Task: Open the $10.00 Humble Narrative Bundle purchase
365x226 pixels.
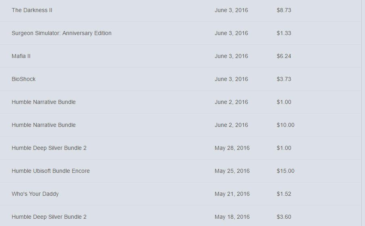Action: click(44, 125)
